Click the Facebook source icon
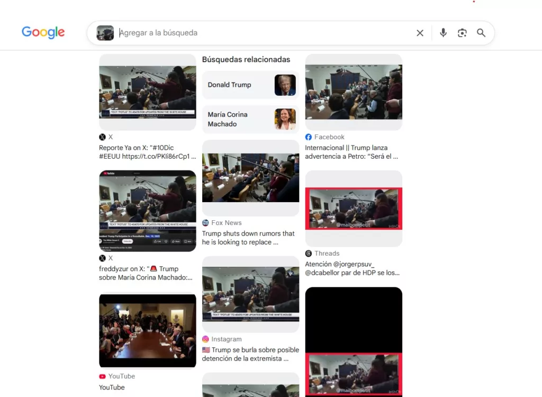 pyautogui.click(x=309, y=137)
